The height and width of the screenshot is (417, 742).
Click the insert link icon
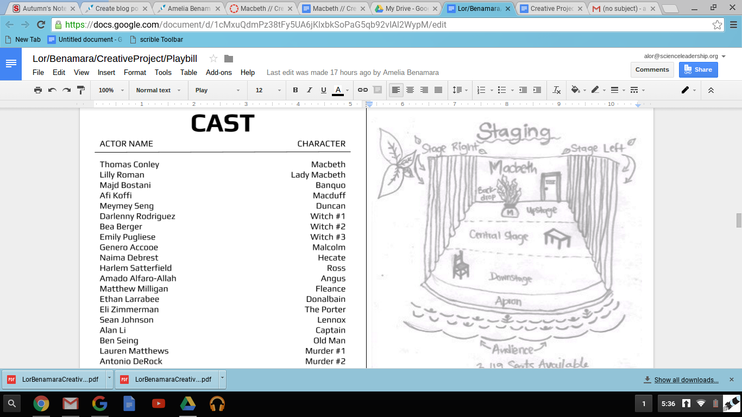362,90
